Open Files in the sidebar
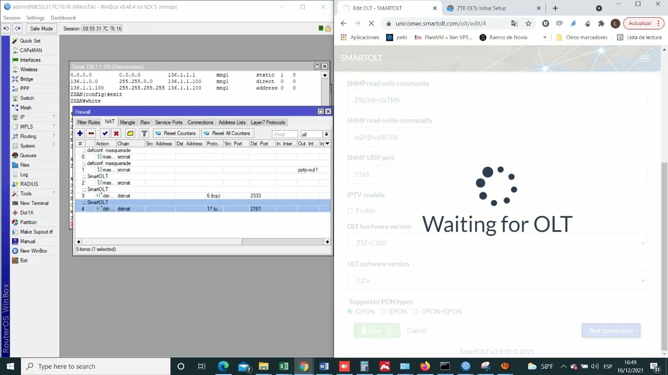The height and width of the screenshot is (375, 668). [x=25, y=165]
